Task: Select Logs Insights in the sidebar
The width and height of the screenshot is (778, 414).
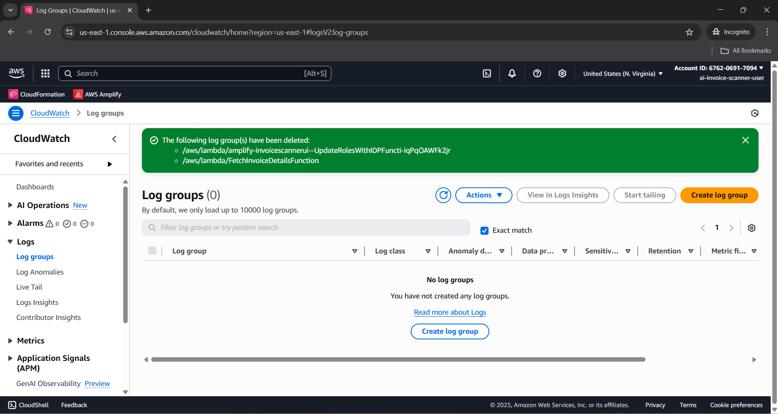Action: tap(37, 302)
